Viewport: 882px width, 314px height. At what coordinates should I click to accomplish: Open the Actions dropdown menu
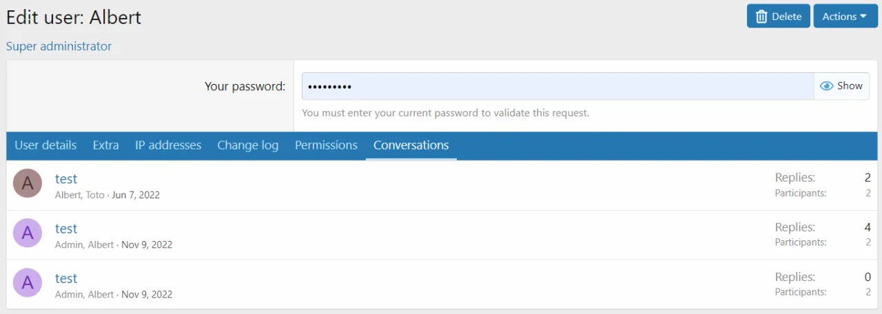tap(845, 17)
